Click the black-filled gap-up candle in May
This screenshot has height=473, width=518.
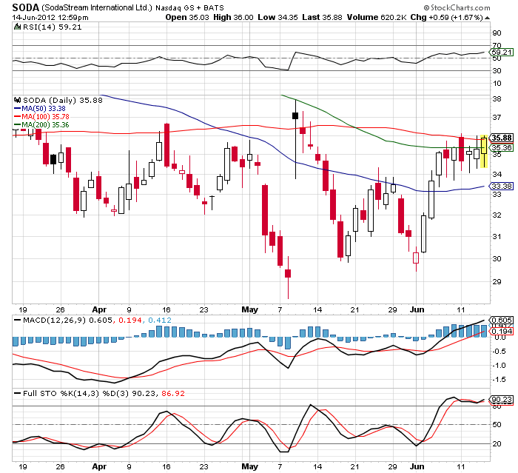coord(295,115)
